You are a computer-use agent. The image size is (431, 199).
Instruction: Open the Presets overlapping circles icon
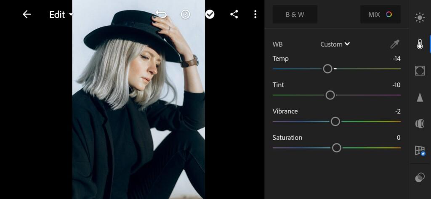(x=420, y=178)
